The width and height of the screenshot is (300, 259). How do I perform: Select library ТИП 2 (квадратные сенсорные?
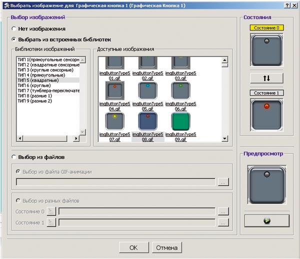[48, 65]
